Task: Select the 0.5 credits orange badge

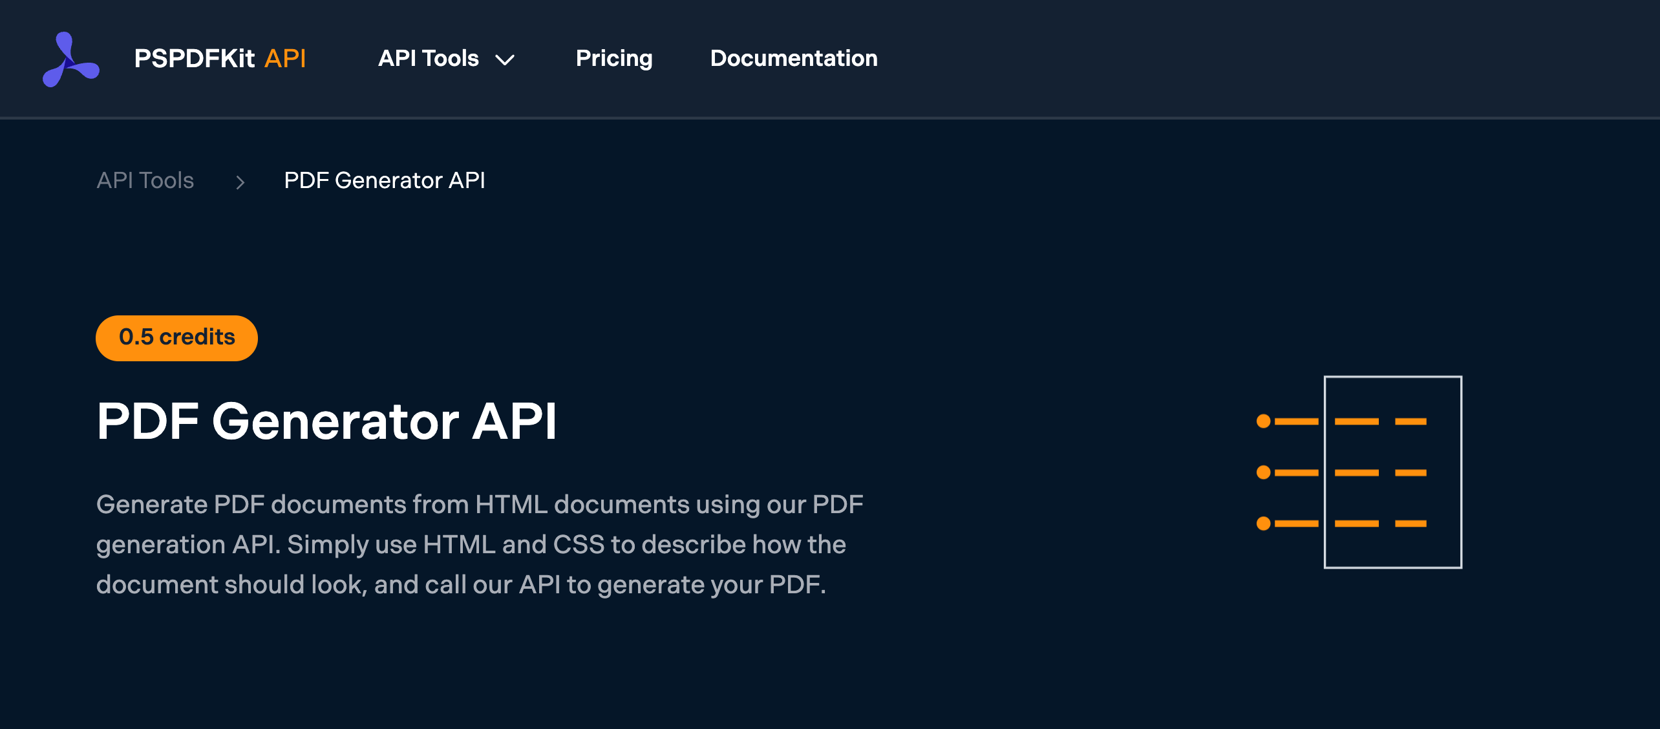Action: click(175, 337)
